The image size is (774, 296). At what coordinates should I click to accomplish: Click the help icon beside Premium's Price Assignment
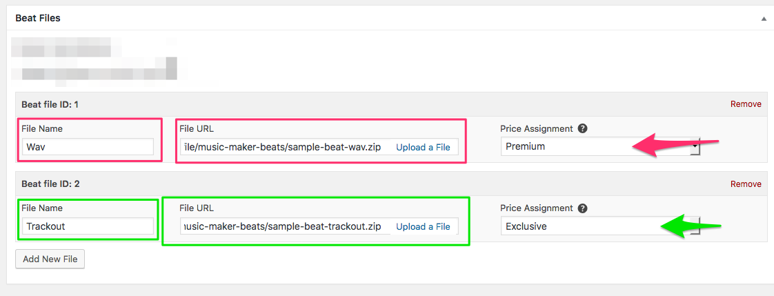tap(582, 129)
